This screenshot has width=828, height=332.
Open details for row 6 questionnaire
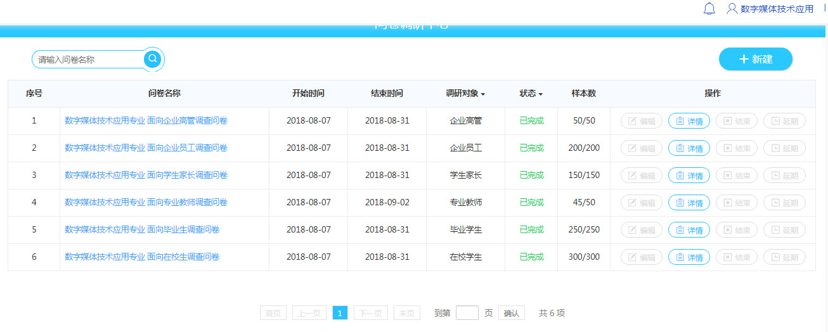(689, 257)
